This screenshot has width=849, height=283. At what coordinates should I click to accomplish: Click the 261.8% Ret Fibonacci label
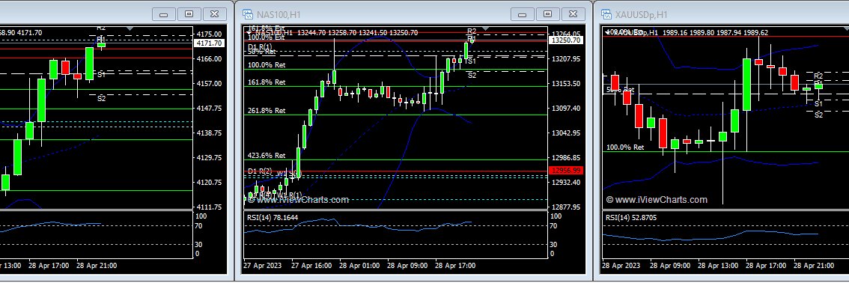[x=267, y=110]
